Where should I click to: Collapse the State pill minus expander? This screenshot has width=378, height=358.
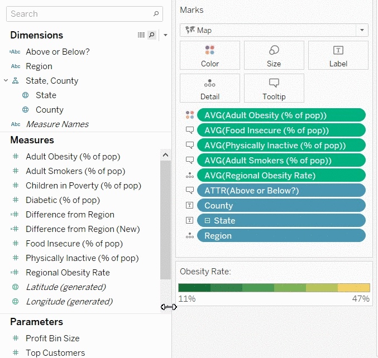point(207,220)
